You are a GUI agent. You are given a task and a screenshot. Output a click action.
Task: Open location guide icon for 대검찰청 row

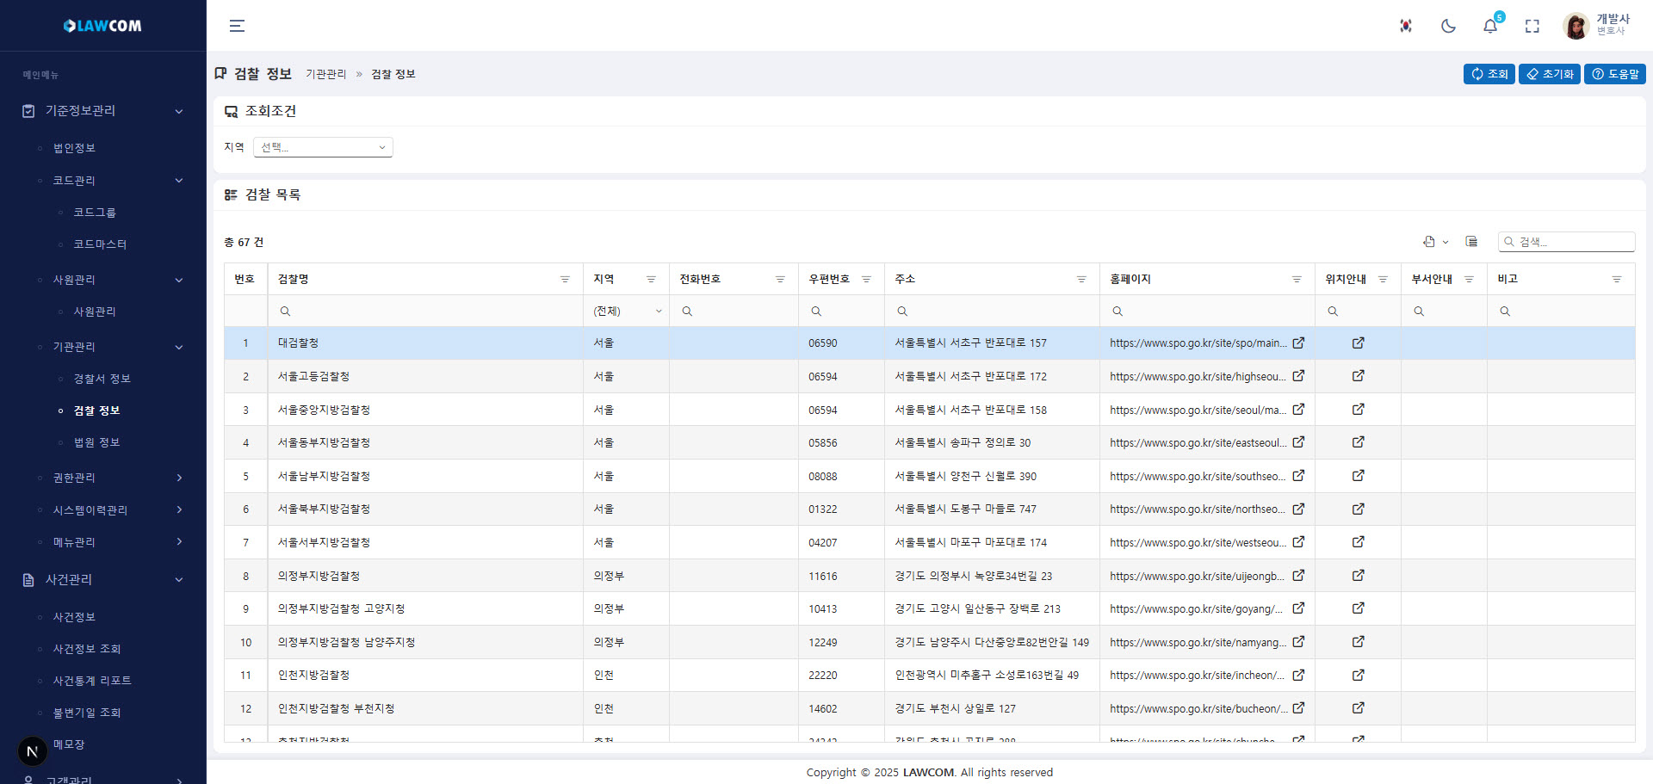tap(1358, 343)
